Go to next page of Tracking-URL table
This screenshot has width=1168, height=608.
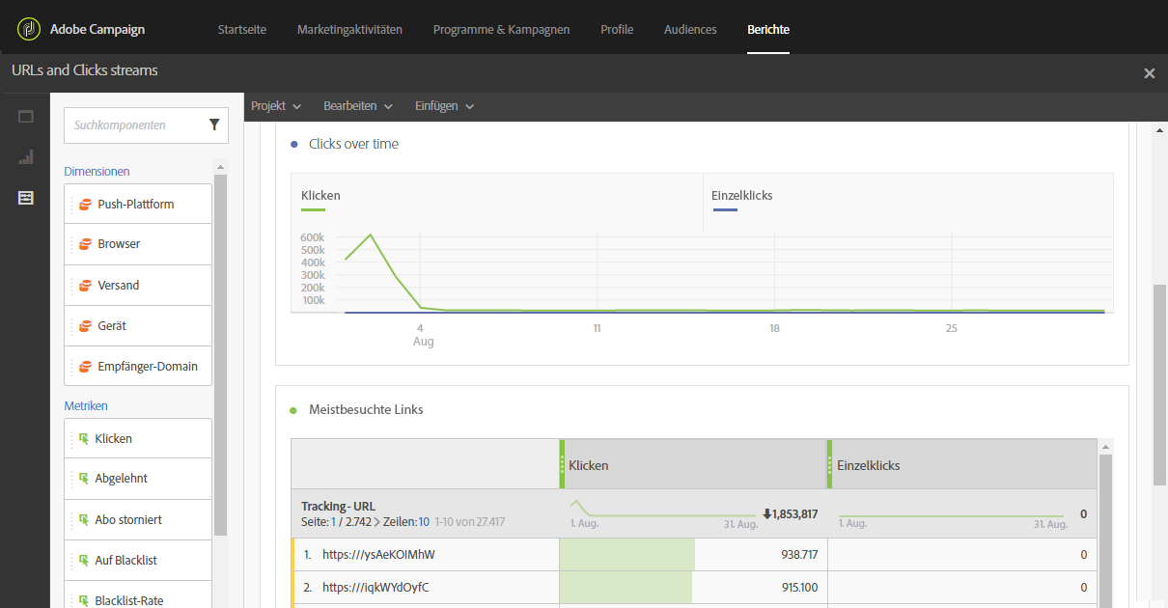(376, 522)
